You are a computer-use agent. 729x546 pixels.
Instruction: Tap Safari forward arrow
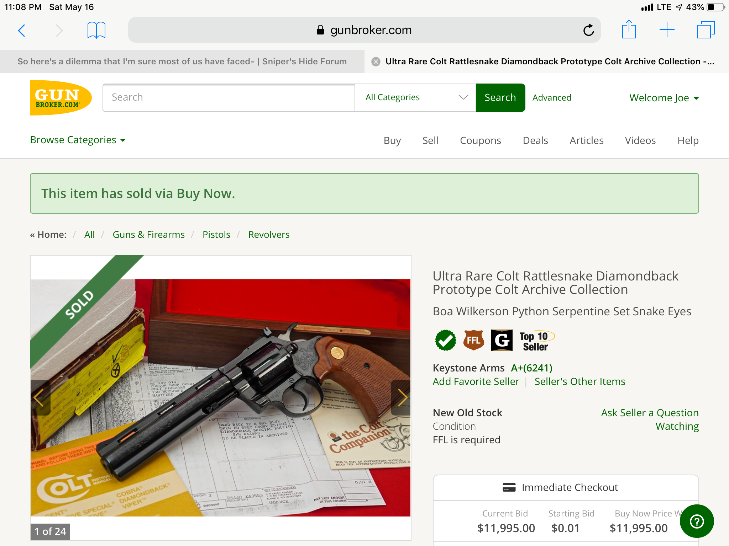(x=59, y=31)
